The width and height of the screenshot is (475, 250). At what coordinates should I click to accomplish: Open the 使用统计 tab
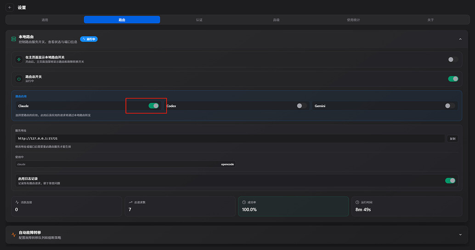coord(353,20)
